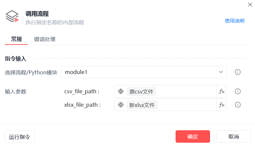The height and width of the screenshot is (145, 255).
Task: Expand the module1 dropdown chevron
Action: 221,72
